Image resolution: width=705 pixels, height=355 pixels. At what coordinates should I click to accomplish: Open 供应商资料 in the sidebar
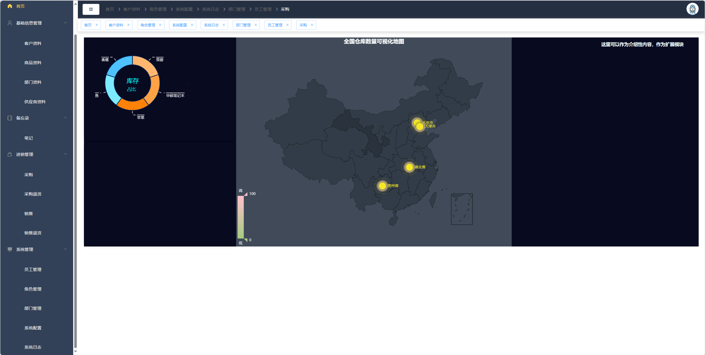[35, 102]
